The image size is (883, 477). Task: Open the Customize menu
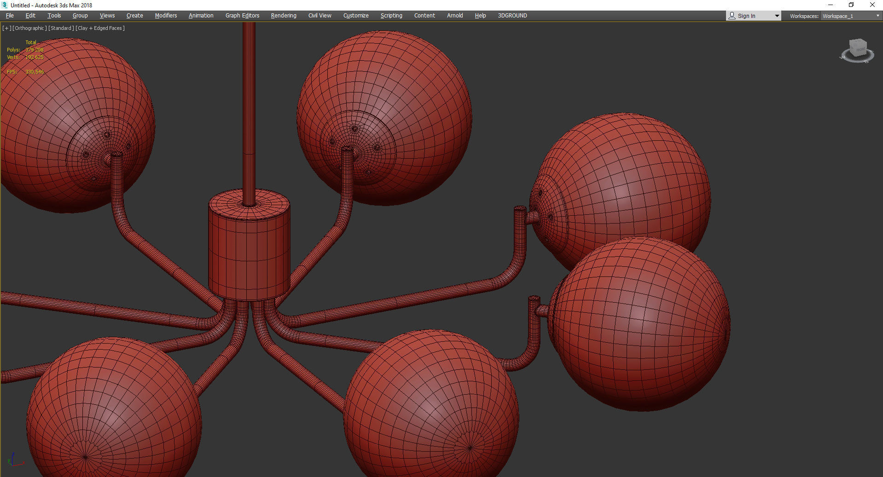(356, 16)
